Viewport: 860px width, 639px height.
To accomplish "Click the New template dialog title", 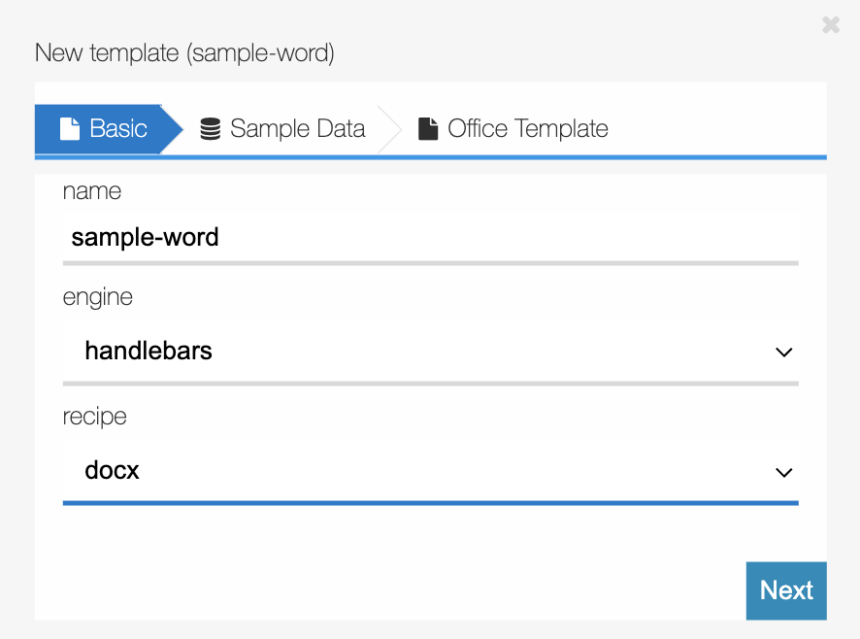I will 184,53.
